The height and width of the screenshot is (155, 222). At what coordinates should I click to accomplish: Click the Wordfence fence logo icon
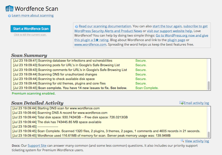[9, 8]
